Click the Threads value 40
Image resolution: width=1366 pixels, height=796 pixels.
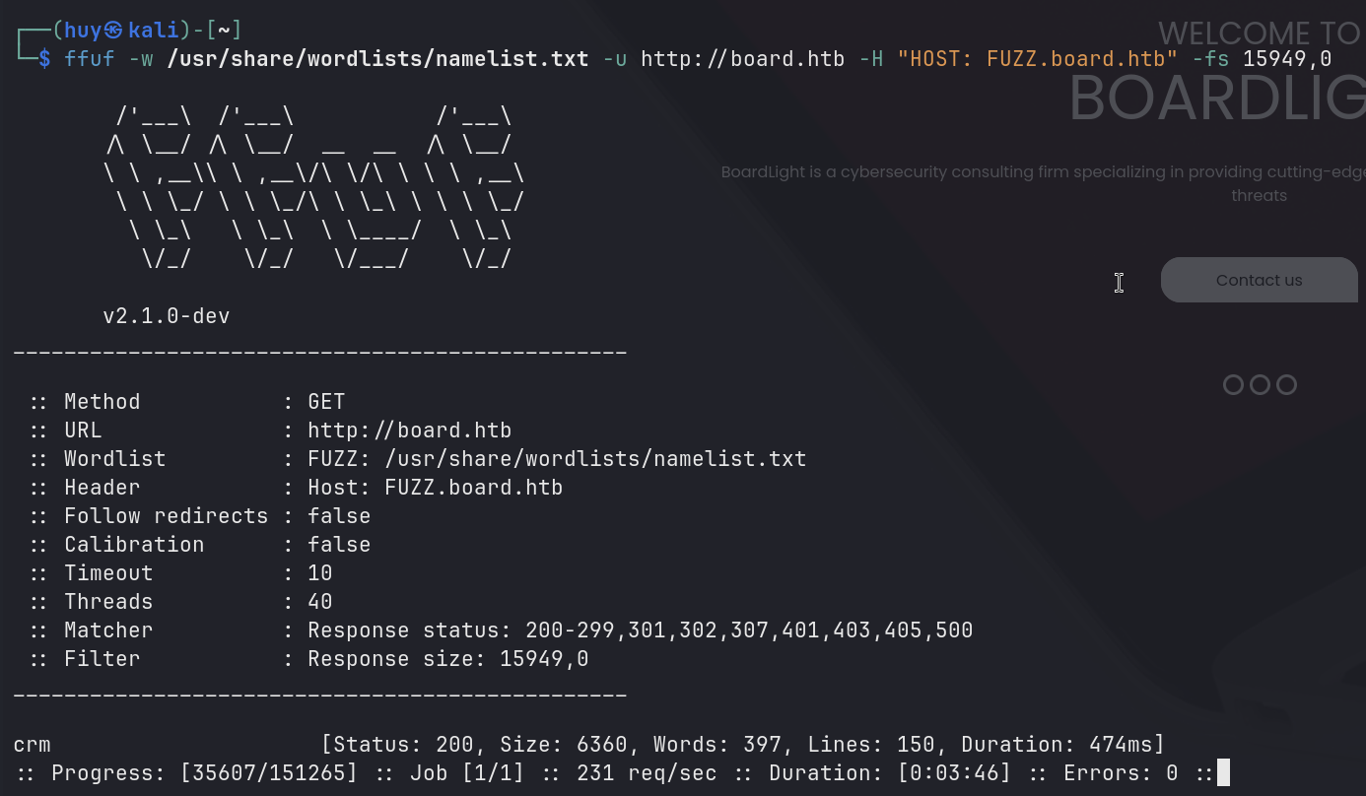(x=320, y=602)
